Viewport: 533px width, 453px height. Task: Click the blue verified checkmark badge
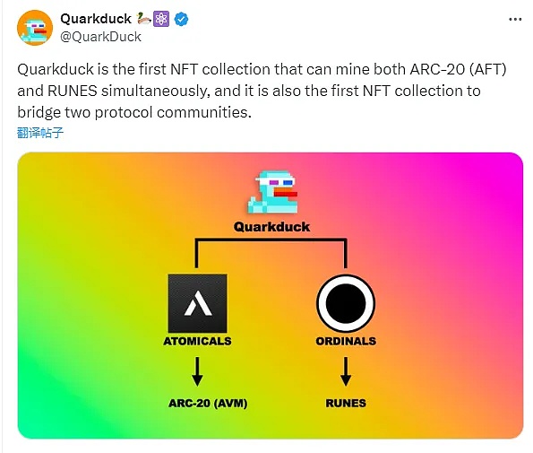181,19
